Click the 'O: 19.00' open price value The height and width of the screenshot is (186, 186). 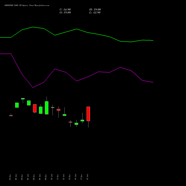point(65,13)
